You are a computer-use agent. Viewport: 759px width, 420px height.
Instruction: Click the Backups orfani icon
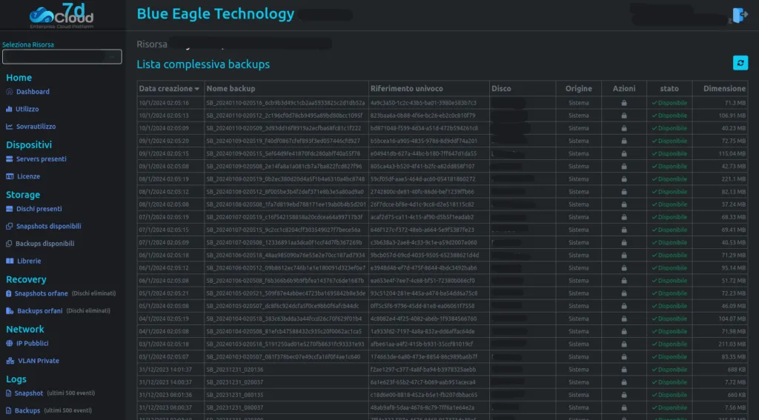[10, 310]
